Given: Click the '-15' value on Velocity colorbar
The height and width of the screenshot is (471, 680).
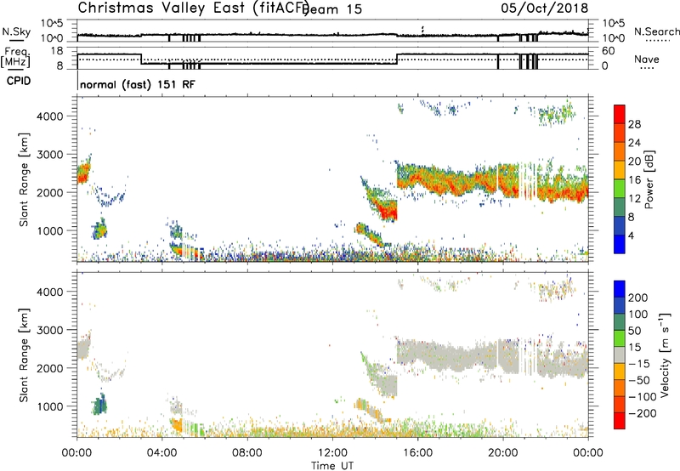Looking at the screenshot, I should tap(639, 364).
